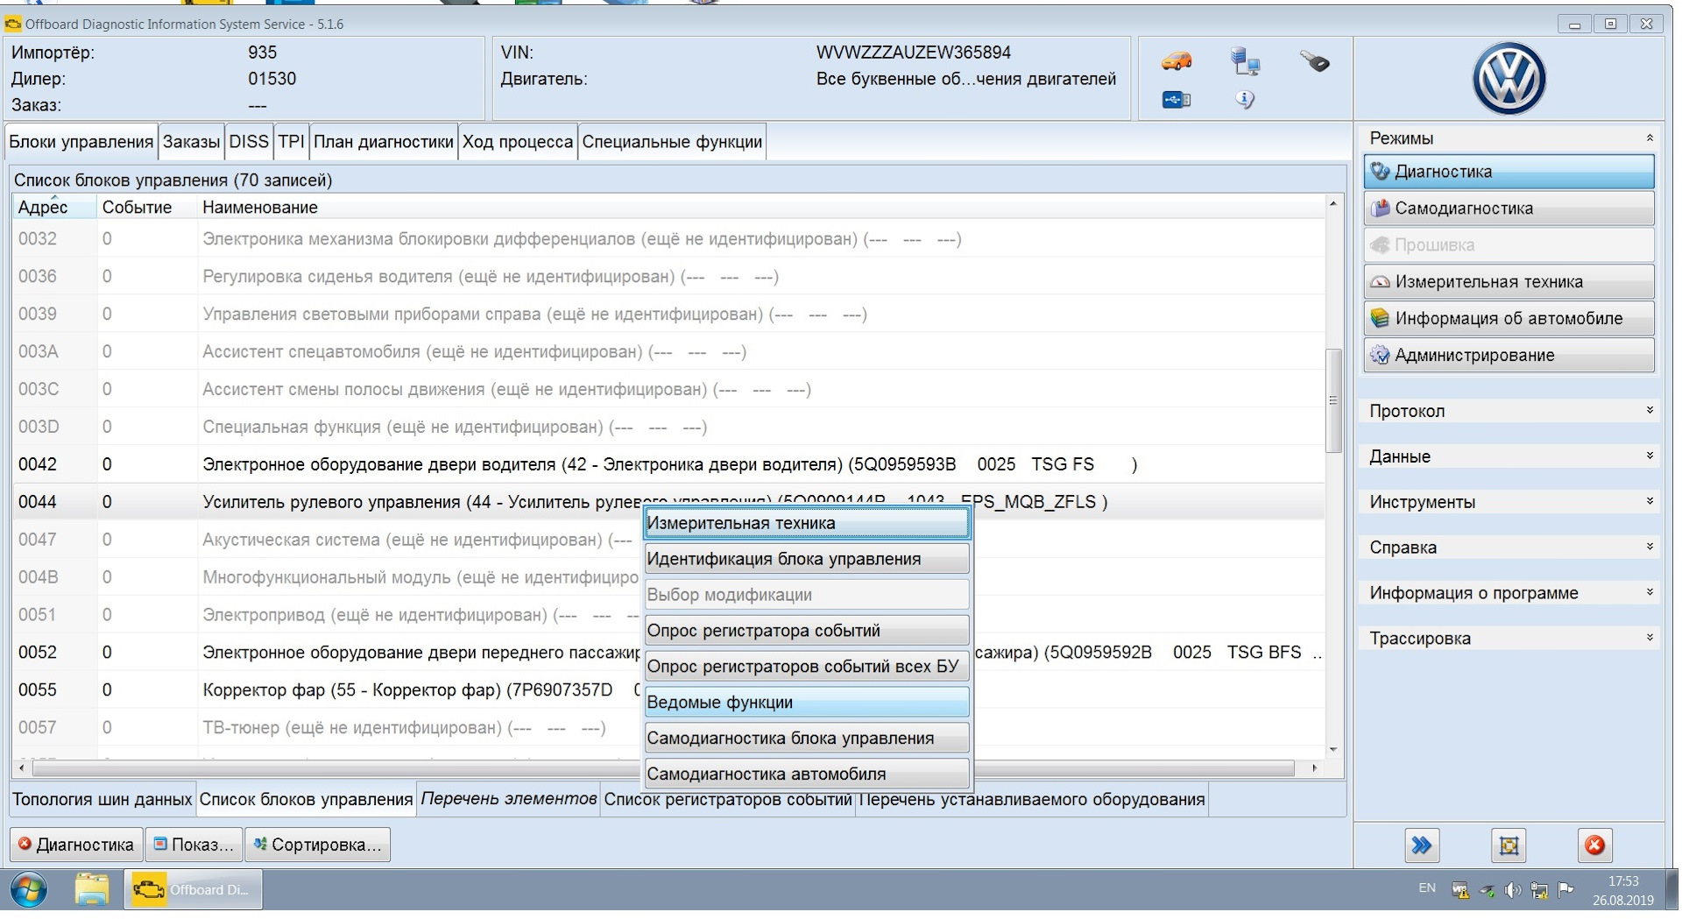Image resolution: width=1682 pixels, height=919 pixels.
Task: Open the Администрирование mode
Action: (x=1509, y=356)
